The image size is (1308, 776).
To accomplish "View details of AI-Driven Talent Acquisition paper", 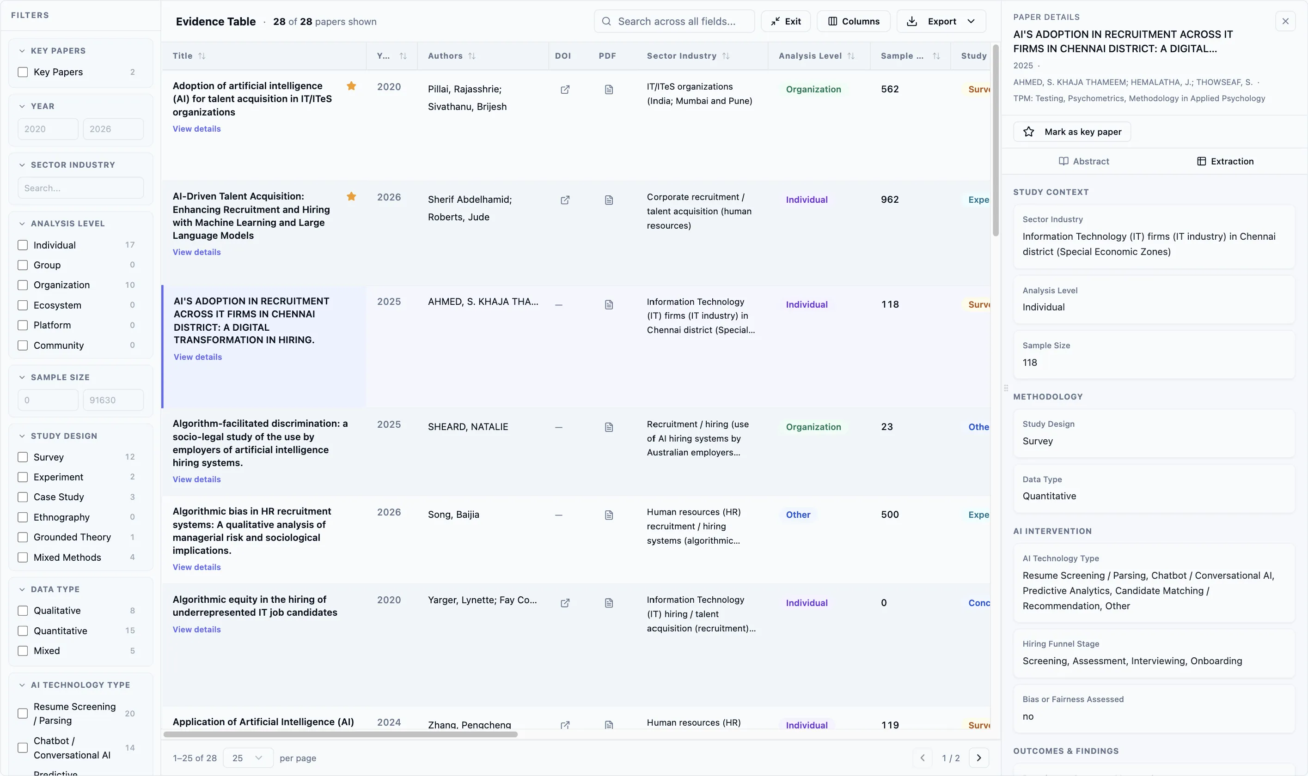I will point(197,252).
